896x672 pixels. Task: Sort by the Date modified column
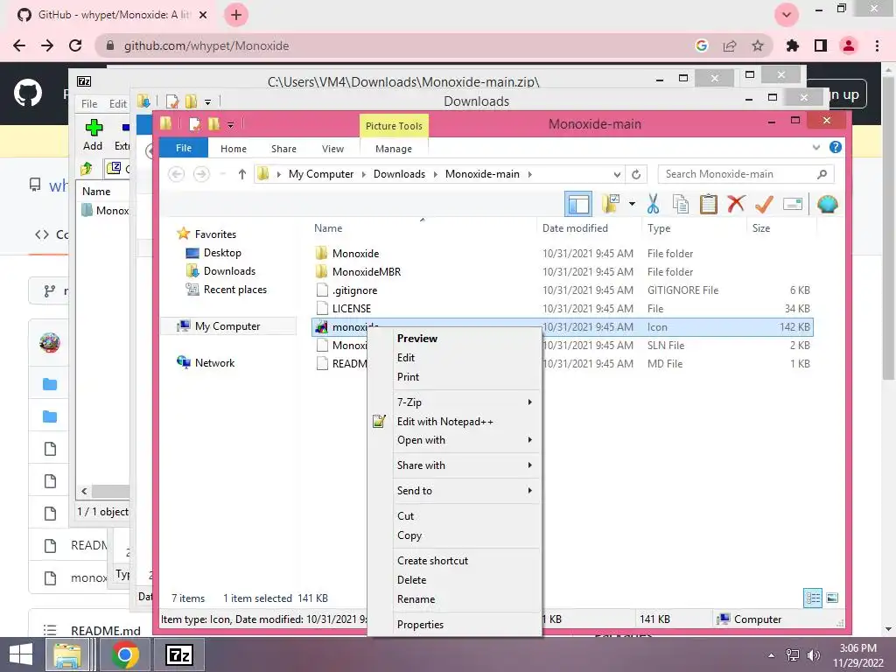coord(575,228)
